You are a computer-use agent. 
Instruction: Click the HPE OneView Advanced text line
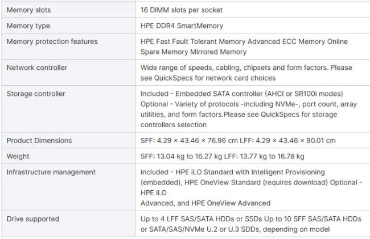tap(205, 203)
